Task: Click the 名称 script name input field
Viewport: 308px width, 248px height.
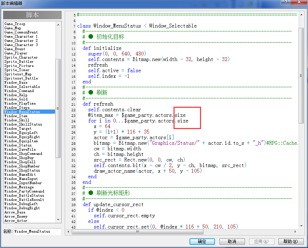Action: click(x=38, y=232)
